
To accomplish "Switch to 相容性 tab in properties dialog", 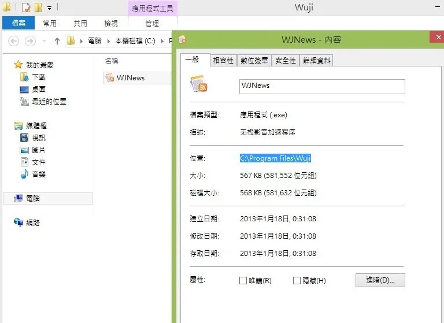I will pyautogui.click(x=223, y=60).
